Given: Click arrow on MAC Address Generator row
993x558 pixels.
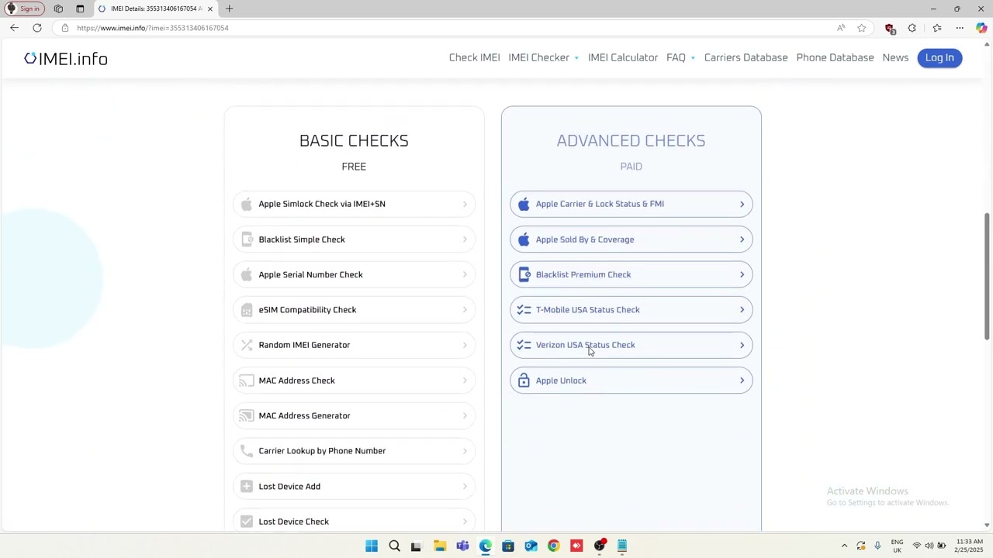Looking at the screenshot, I should (465, 415).
